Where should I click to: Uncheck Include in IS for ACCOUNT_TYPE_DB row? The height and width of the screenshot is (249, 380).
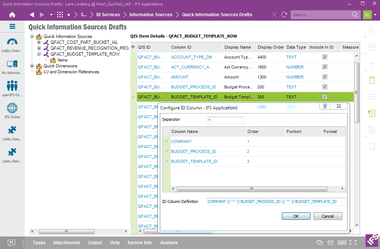pyautogui.click(x=325, y=57)
